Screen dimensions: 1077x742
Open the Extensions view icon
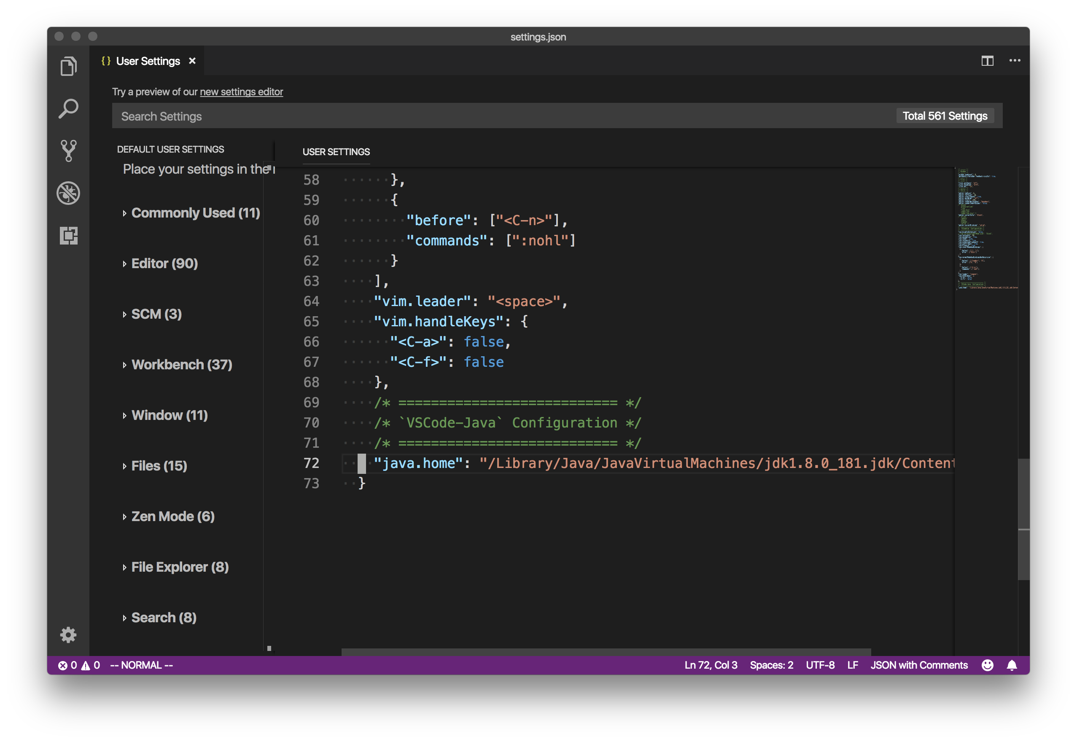[x=69, y=236]
